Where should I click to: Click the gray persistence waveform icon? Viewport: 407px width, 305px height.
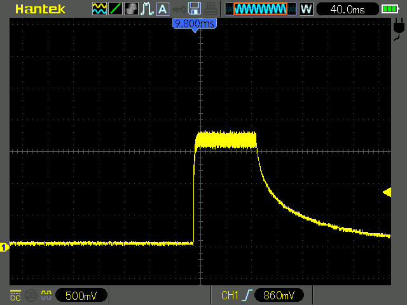(x=131, y=9)
